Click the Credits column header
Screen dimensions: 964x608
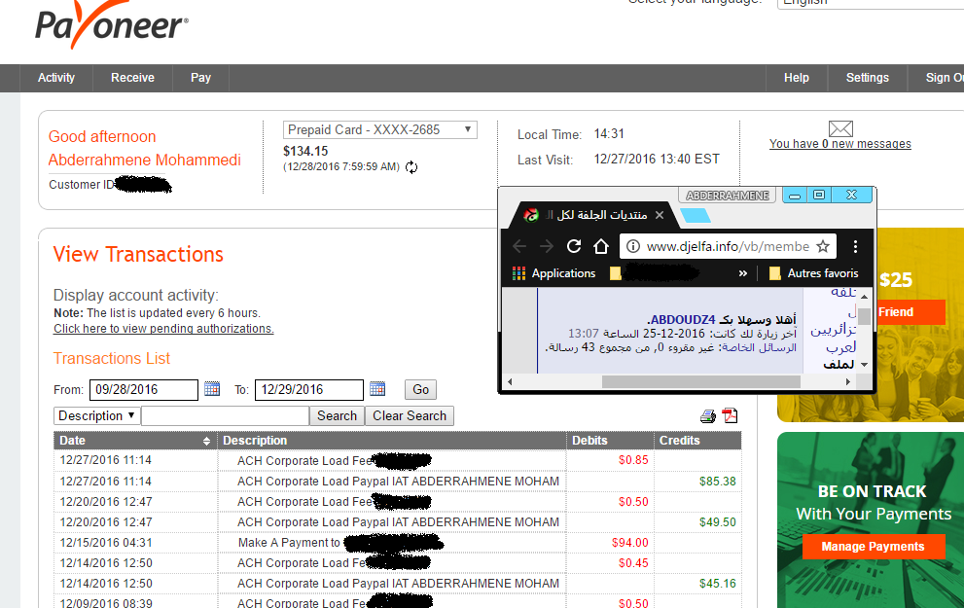(x=697, y=440)
